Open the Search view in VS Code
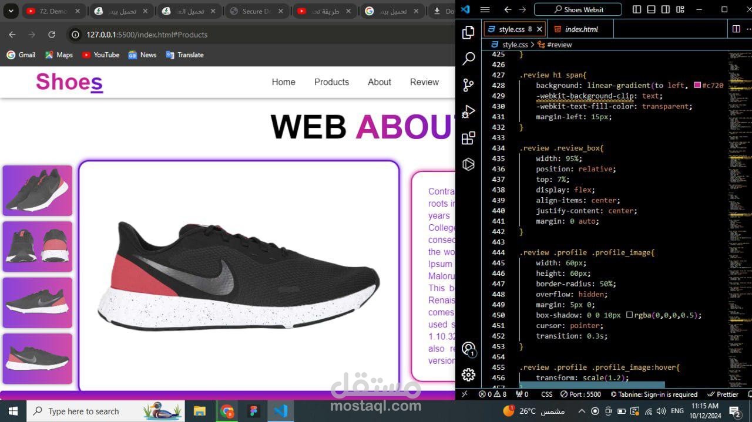 468,59
